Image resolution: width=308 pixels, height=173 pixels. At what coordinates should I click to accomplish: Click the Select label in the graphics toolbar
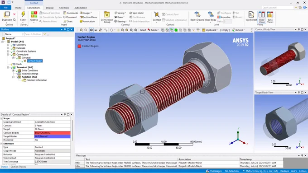(x=143, y=30)
